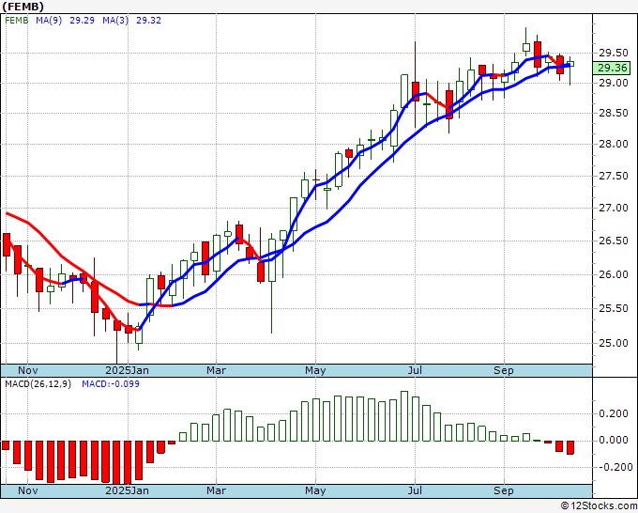Click the May label on price chart axis
The image size is (638, 513).
(x=315, y=370)
